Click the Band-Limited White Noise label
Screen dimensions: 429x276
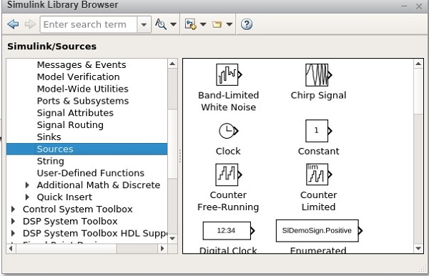[x=229, y=102]
